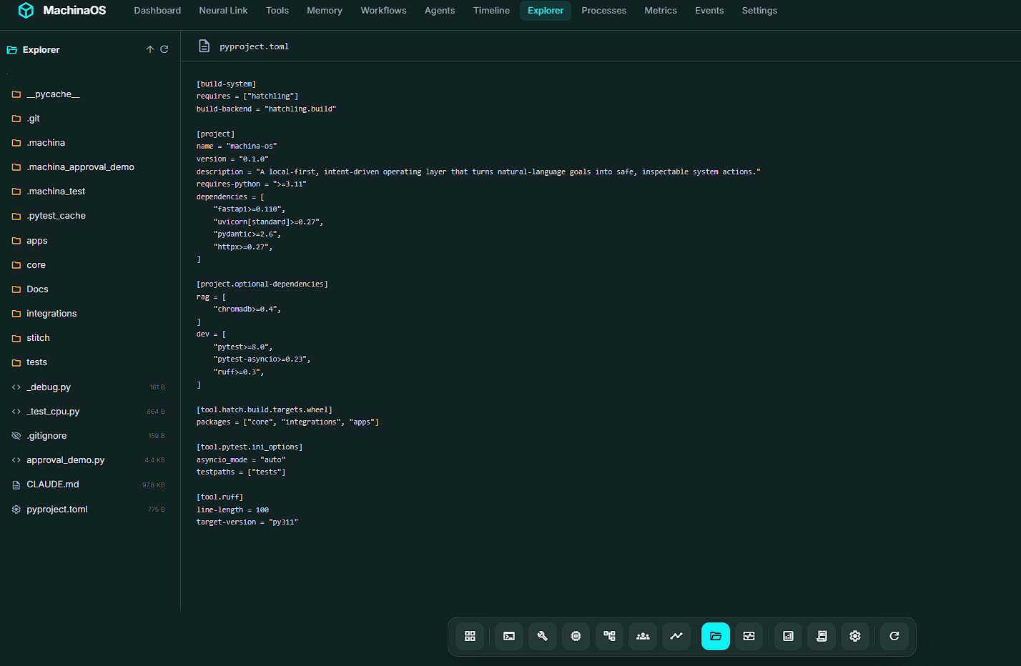Click the Events receipt icon in dock

coord(822,636)
